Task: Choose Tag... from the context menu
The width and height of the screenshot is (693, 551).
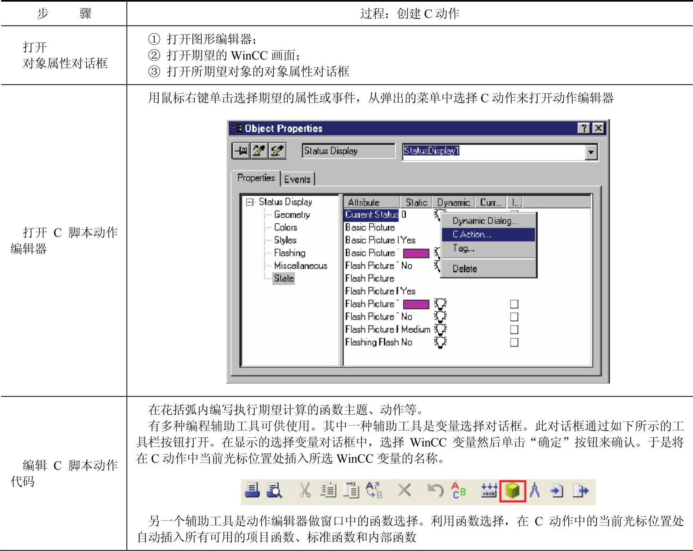Action: pyautogui.click(x=488, y=248)
